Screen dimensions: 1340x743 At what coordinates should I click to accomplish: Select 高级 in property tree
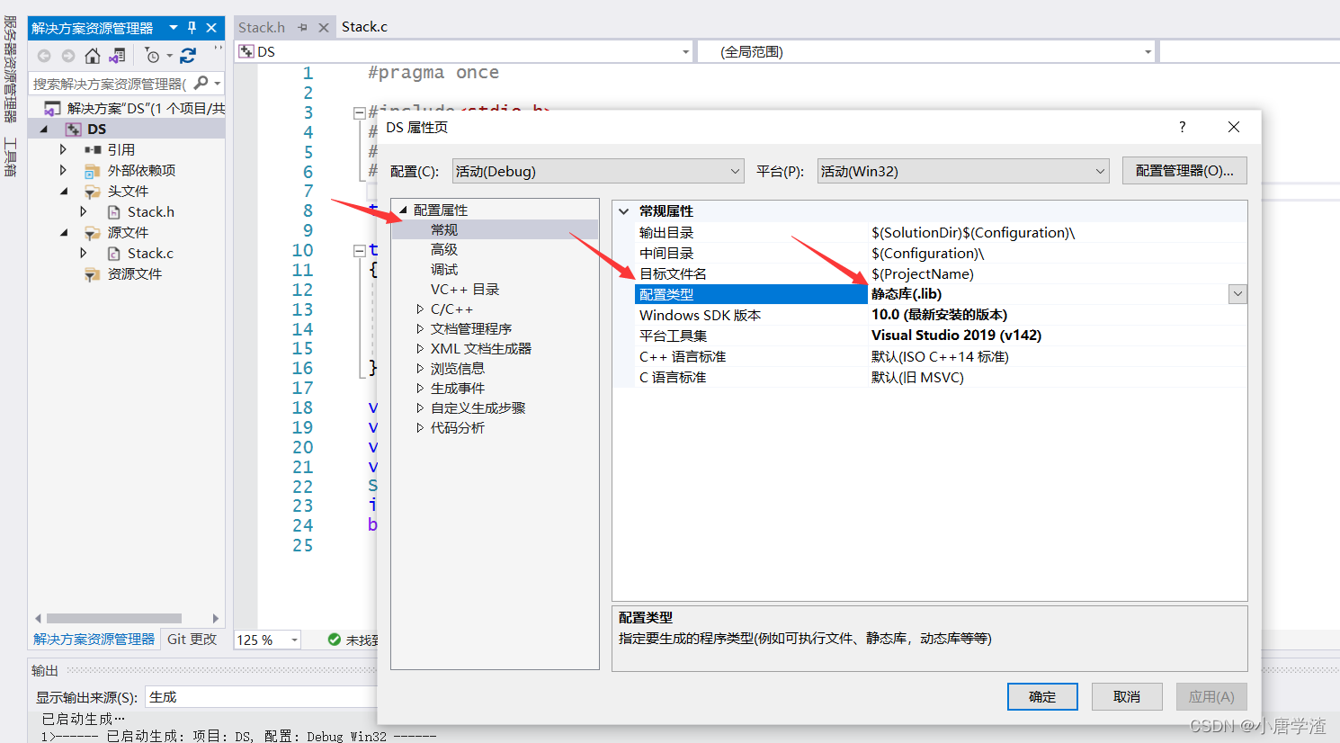[x=444, y=249]
